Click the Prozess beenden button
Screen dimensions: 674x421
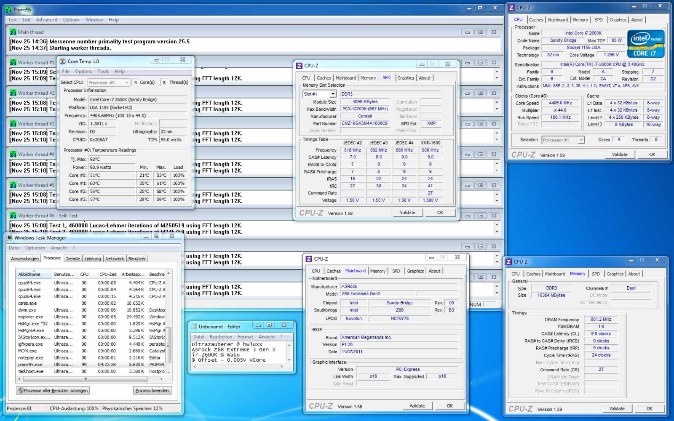[x=152, y=391]
